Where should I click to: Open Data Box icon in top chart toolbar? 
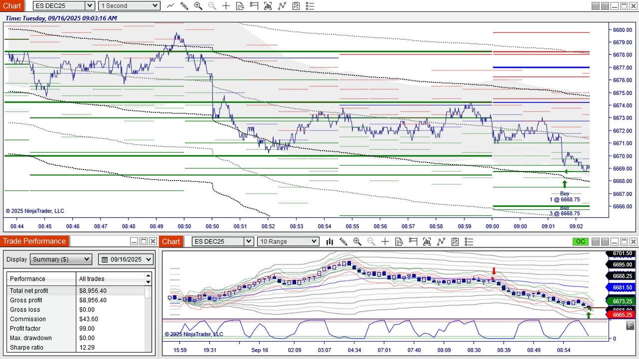240,6
